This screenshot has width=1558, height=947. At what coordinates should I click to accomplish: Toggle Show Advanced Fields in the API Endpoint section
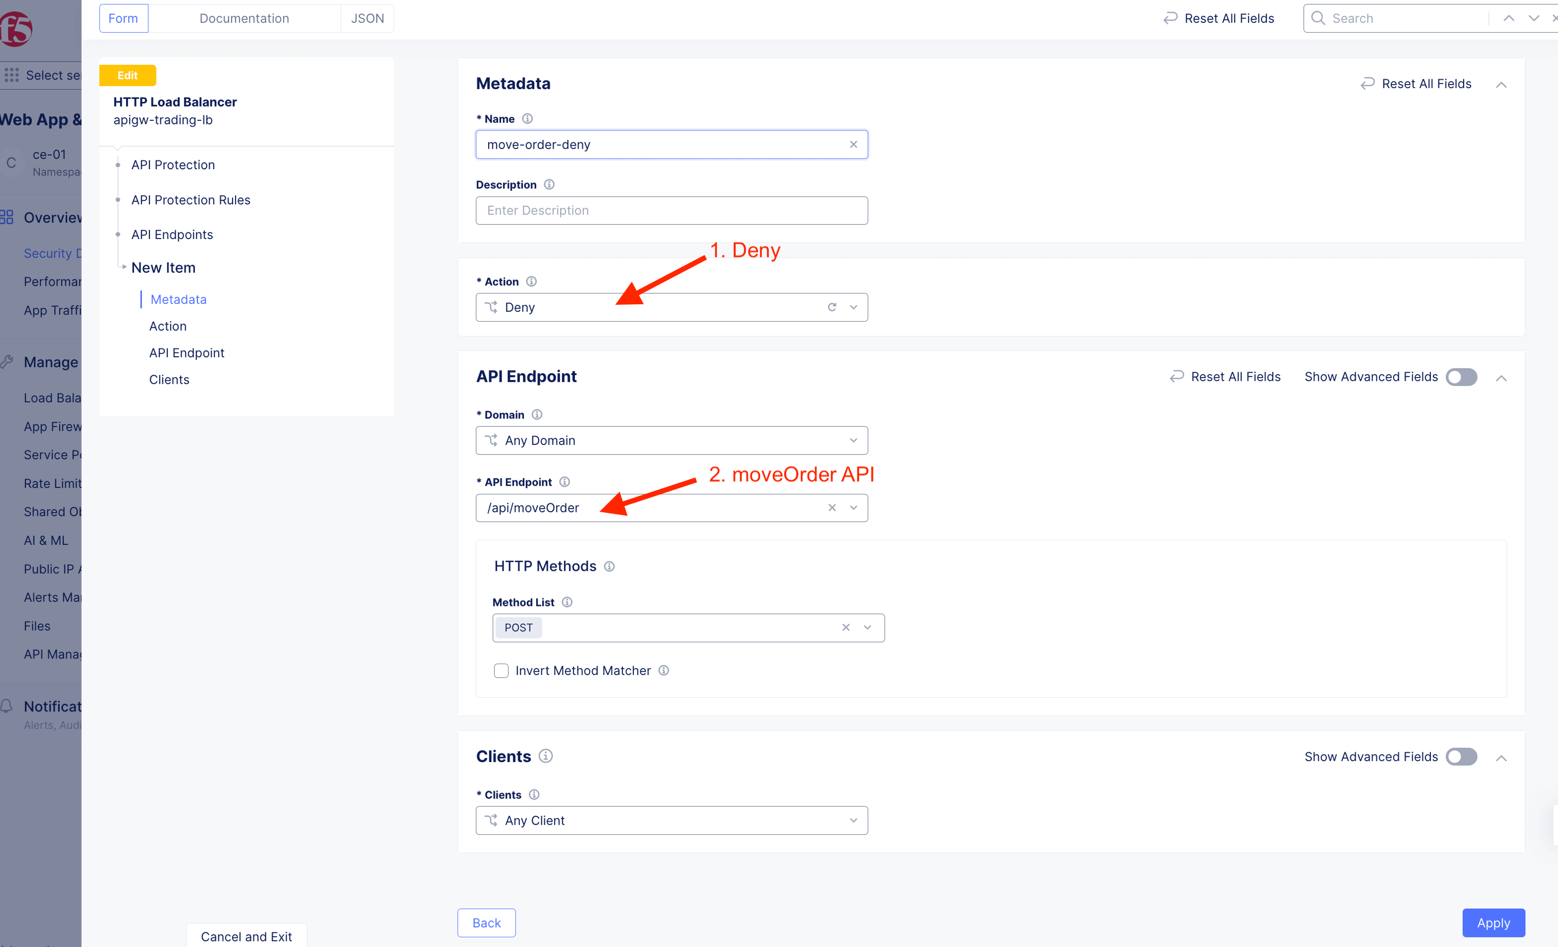(x=1461, y=377)
